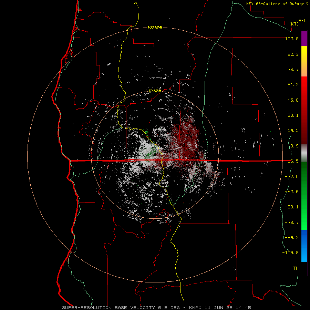
Task: Click the 61.2 velocity scale label
Action: [x=293, y=85]
